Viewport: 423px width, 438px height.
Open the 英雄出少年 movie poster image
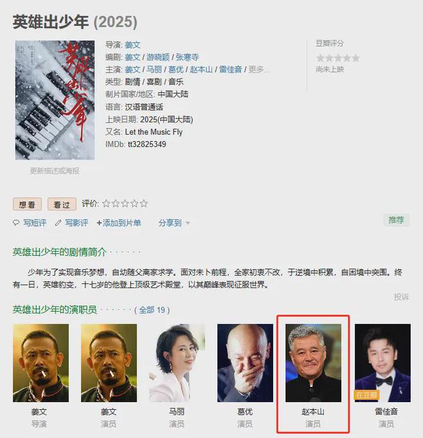click(55, 100)
